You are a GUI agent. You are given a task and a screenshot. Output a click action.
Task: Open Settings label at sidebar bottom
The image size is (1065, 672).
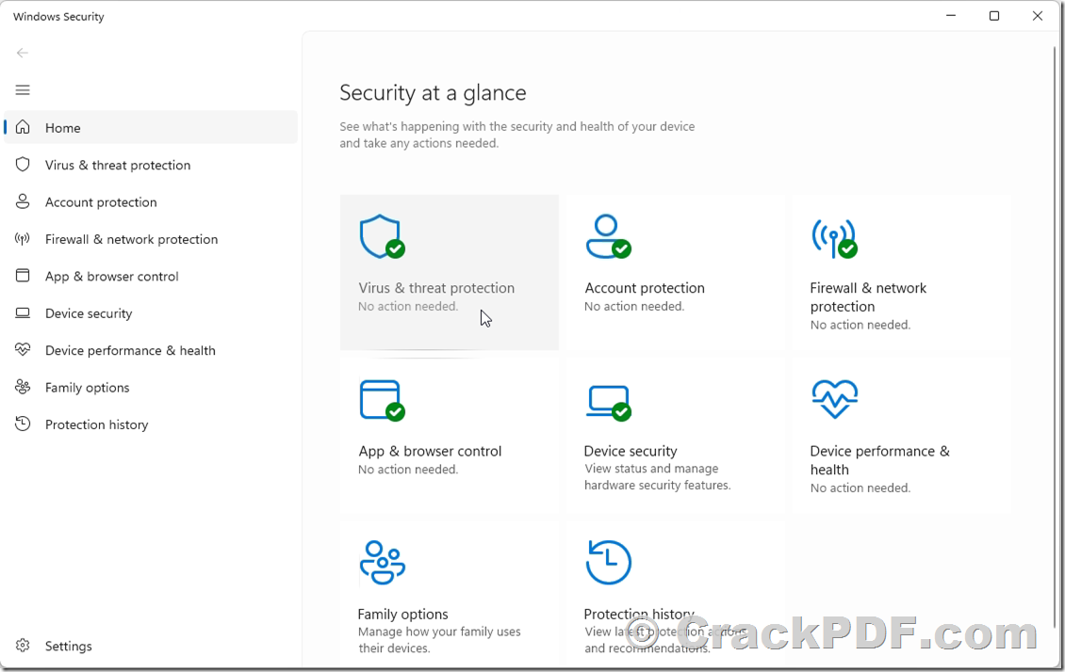tap(68, 647)
